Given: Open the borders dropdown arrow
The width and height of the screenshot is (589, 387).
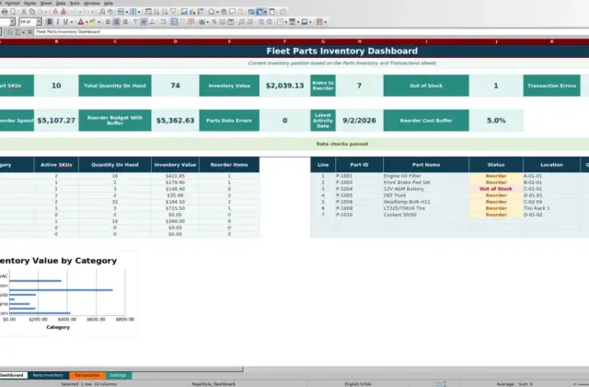Looking at the screenshot, I should point(286,22).
